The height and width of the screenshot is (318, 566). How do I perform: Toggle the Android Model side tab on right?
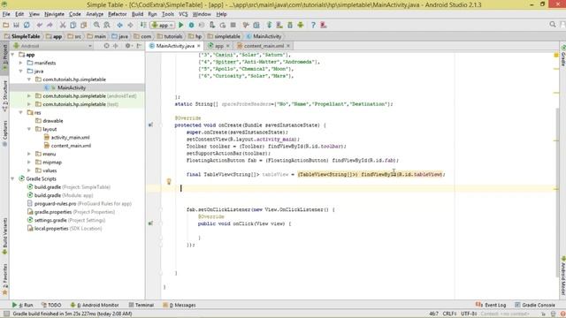coord(562,276)
